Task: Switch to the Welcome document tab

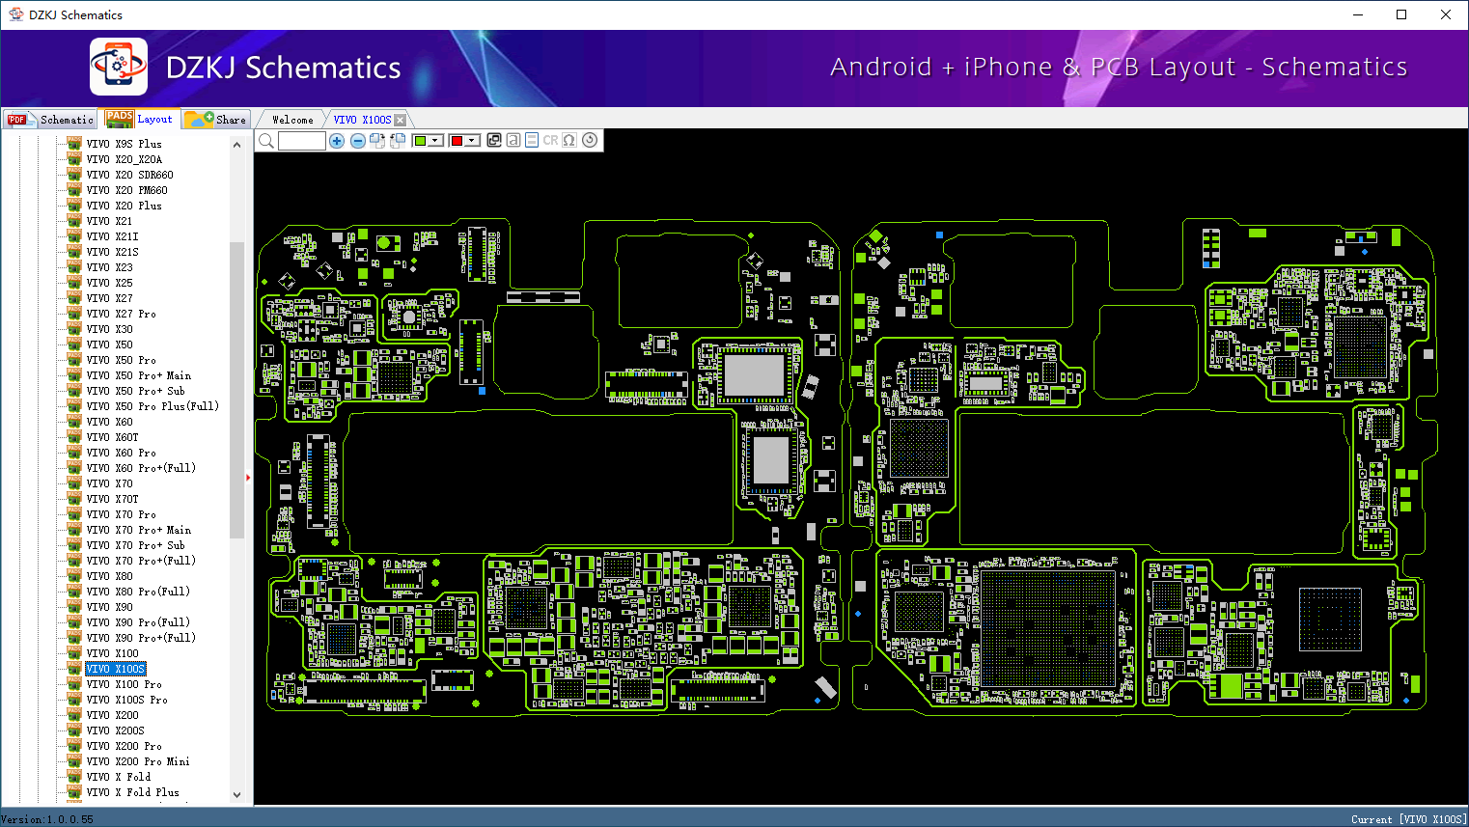Action: click(x=292, y=120)
